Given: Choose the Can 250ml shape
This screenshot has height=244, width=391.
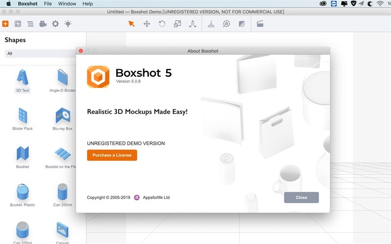Looking at the screenshot, I should tap(63, 195).
